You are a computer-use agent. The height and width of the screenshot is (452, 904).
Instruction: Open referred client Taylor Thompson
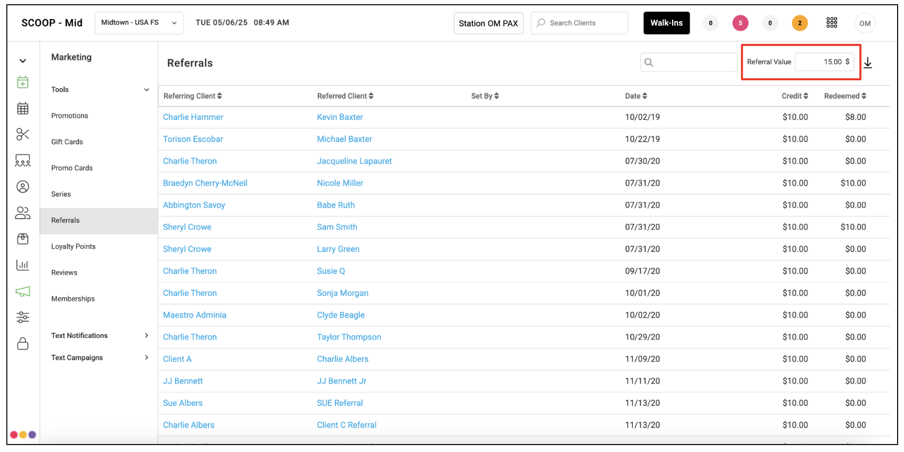pos(349,337)
